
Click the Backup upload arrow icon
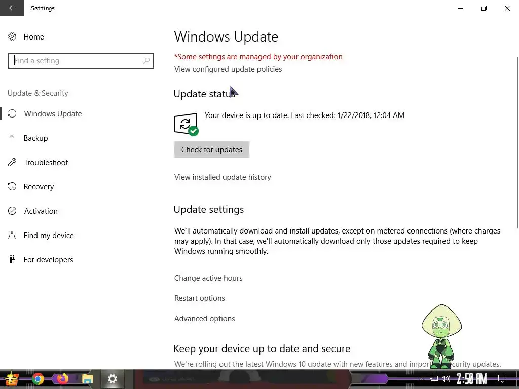(x=12, y=138)
